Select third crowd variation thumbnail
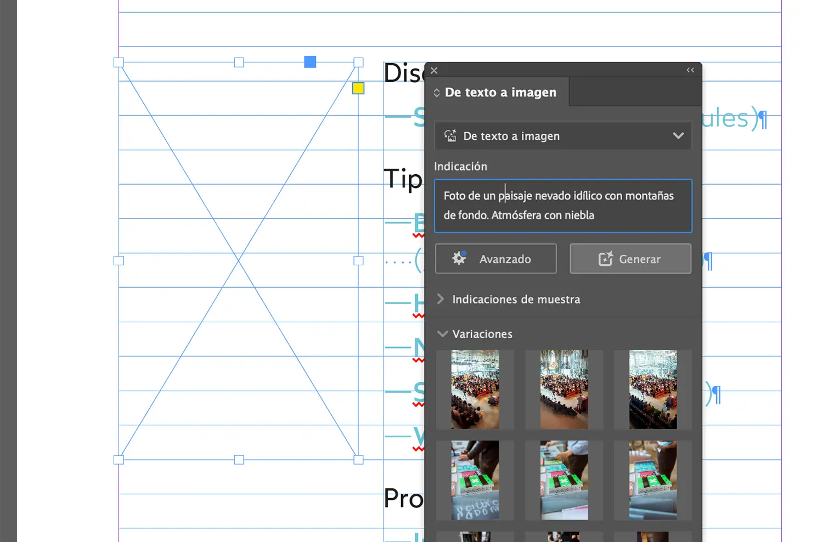Image resolution: width=823 pixels, height=542 pixels. tap(652, 390)
